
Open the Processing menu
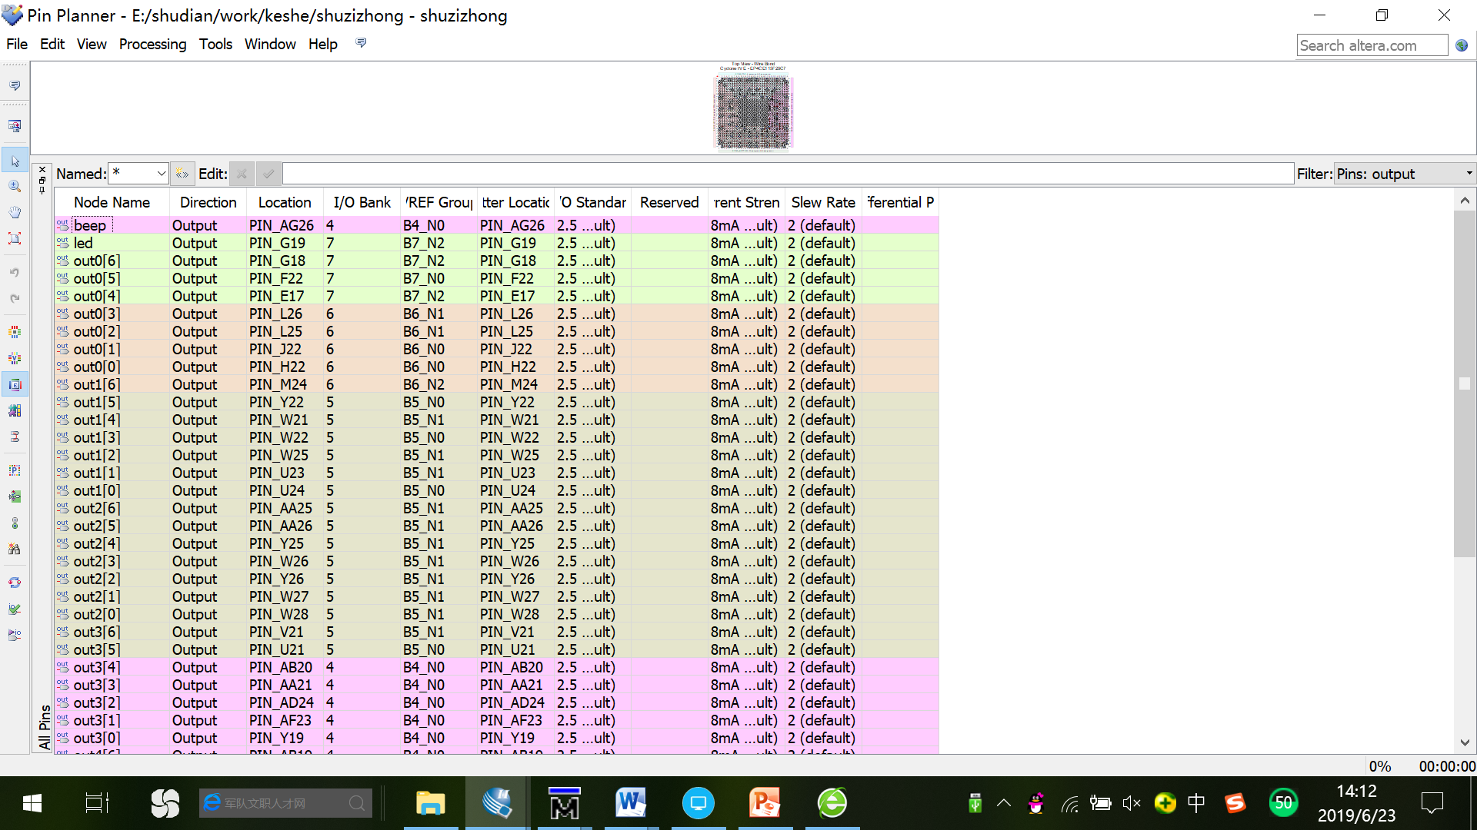pos(152,44)
